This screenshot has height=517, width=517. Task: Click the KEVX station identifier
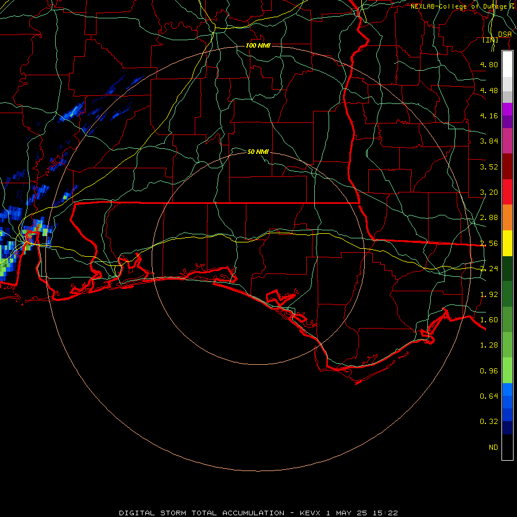310,513
